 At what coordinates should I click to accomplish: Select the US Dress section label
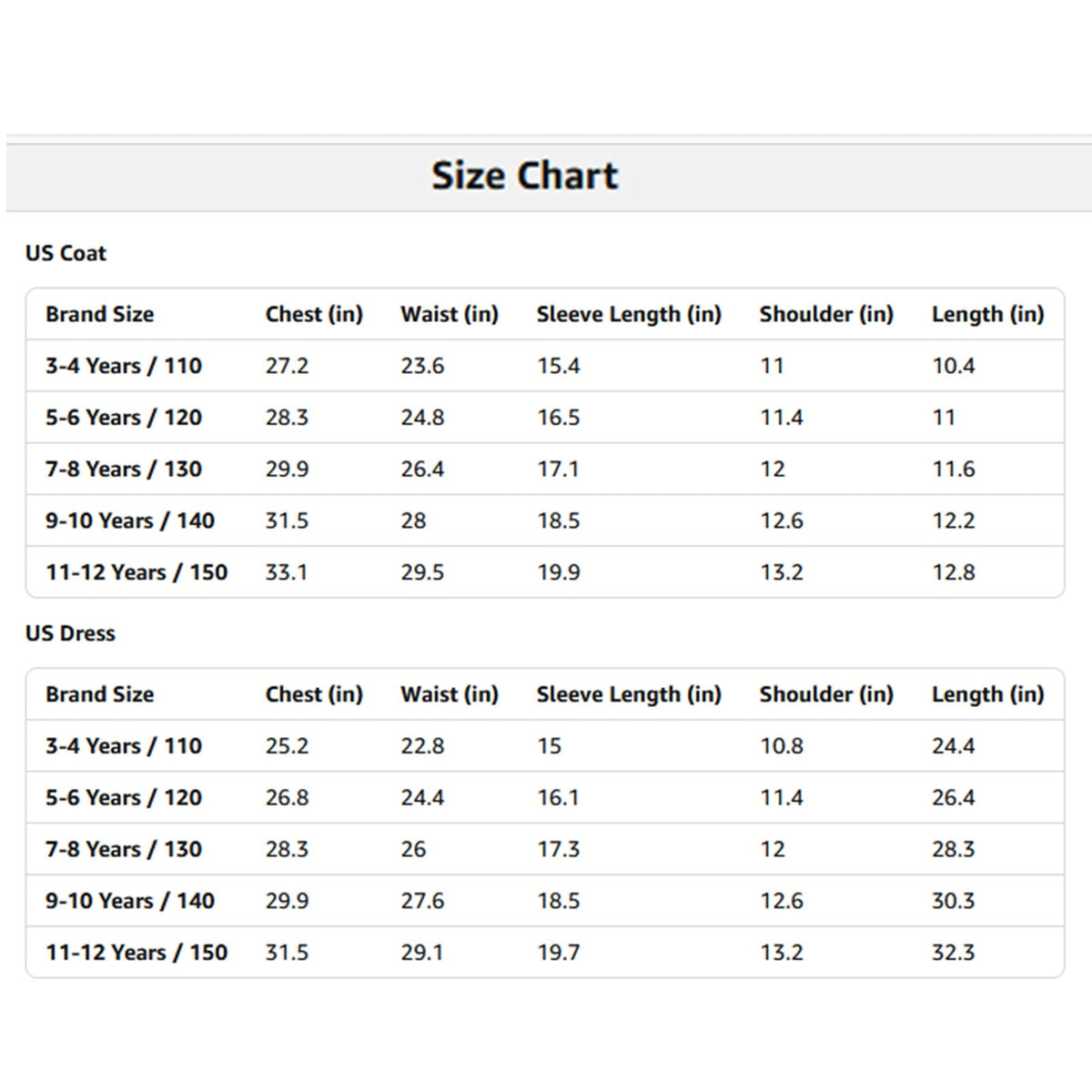point(70,633)
